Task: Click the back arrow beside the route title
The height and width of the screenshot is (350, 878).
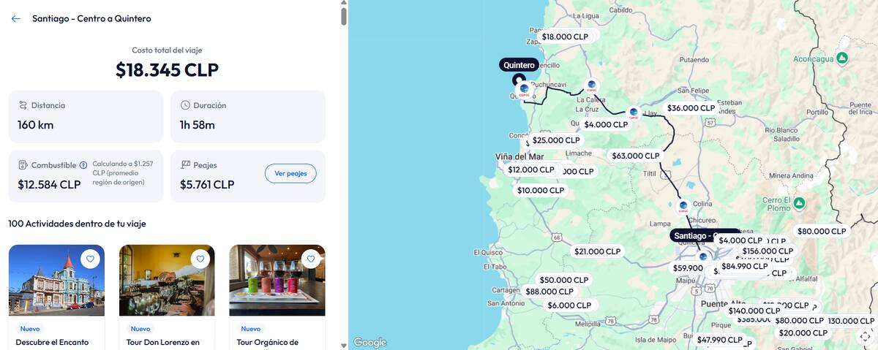Action: point(15,18)
